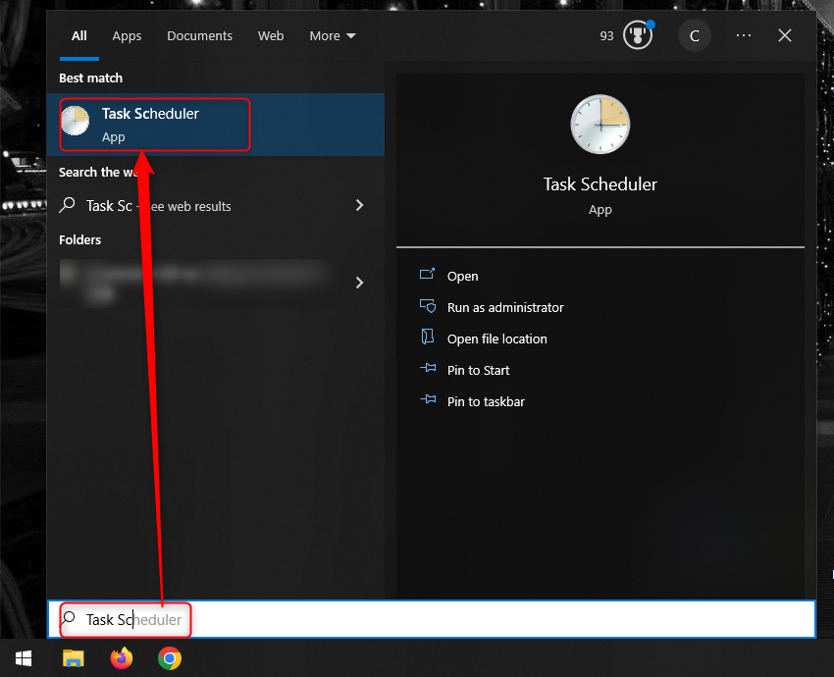This screenshot has height=677, width=834.
Task: Open File Explorer from the taskbar
Action: pos(74,657)
